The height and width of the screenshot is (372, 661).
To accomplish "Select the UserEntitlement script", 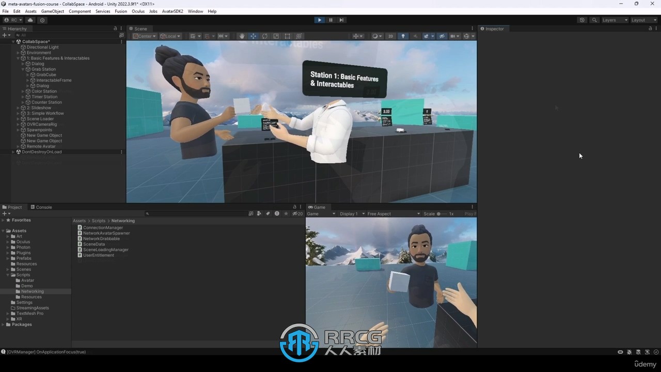I will coord(98,255).
